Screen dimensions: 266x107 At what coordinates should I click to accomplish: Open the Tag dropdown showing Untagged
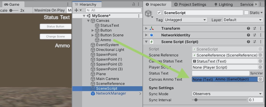click(x=185, y=20)
